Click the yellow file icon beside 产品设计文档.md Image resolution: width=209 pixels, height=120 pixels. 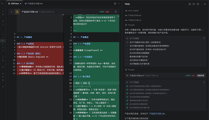tap(17, 12)
